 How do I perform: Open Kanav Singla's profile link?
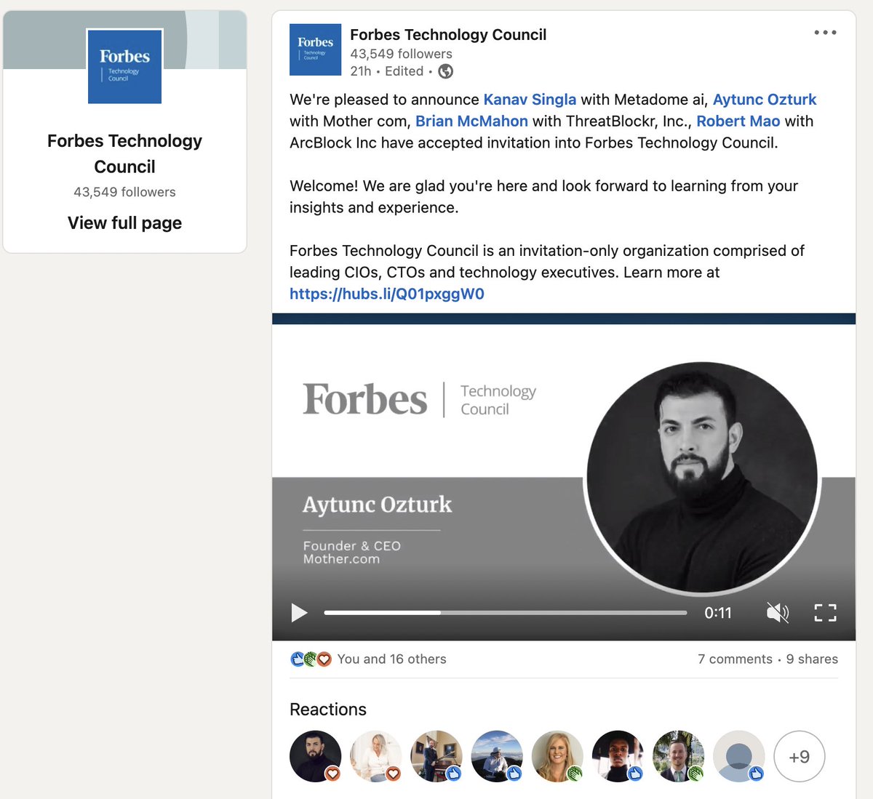point(530,100)
